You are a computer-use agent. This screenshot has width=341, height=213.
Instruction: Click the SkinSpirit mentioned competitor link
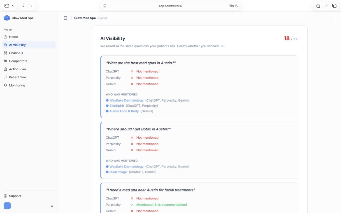(117, 106)
